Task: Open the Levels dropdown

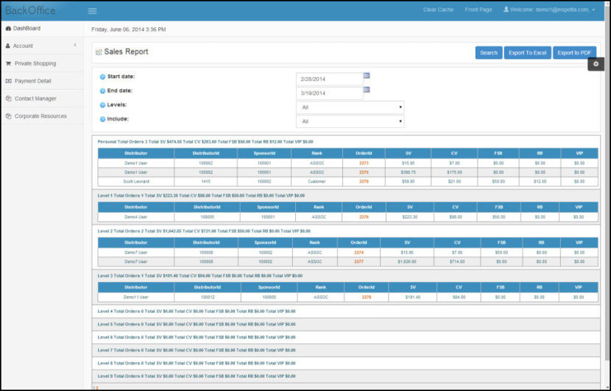Action: click(350, 108)
